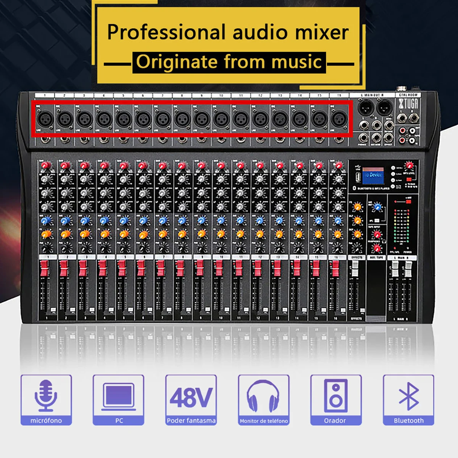Click the Orador speaker icon
This screenshot has width=458, height=458.
click(x=336, y=400)
